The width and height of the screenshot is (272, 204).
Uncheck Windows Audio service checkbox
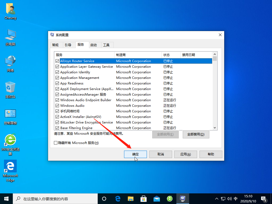click(x=57, y=106)
